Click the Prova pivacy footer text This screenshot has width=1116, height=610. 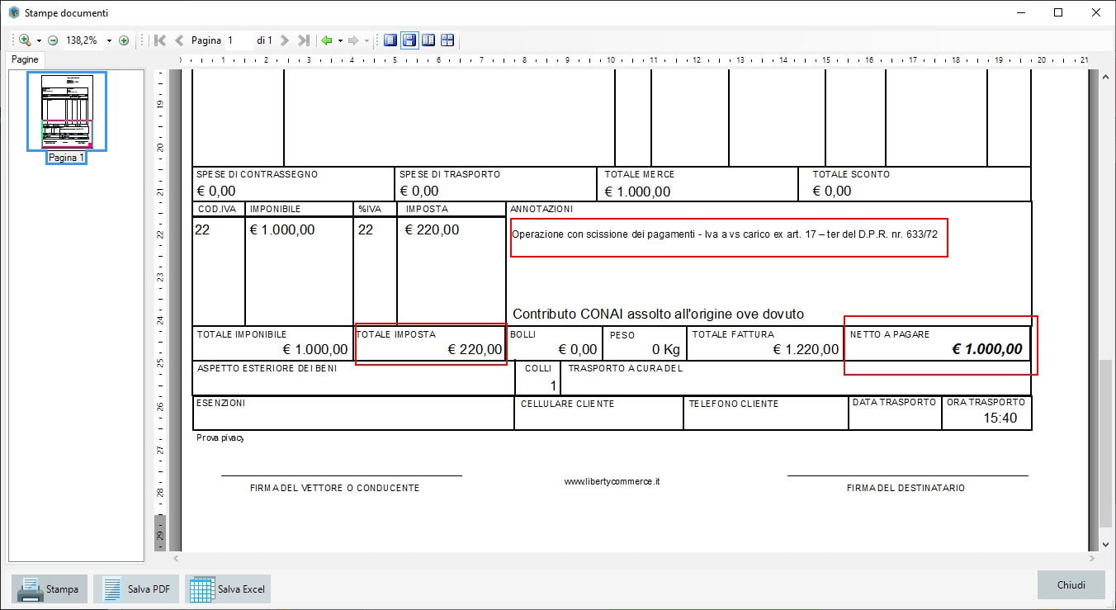pyautogui.click(x=220, y=438)
